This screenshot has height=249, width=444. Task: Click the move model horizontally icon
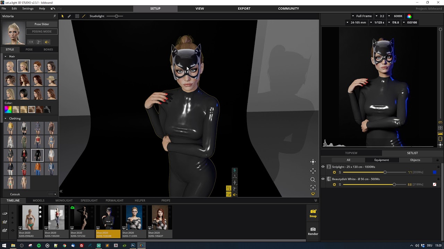coord(234,176)
